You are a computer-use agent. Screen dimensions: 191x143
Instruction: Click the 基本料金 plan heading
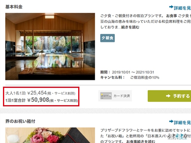(x=14, y=7)
